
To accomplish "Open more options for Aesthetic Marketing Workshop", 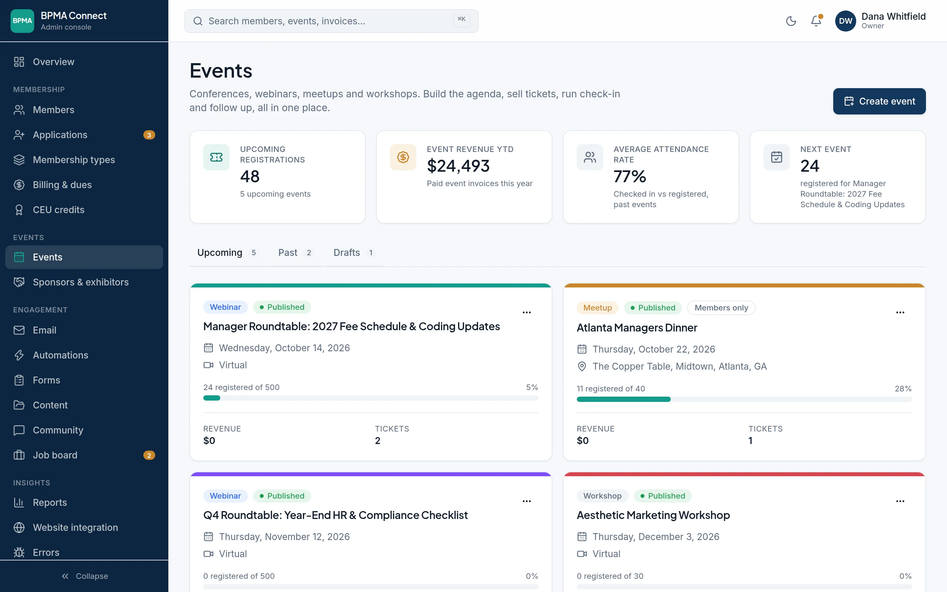I will pos(900,501).
